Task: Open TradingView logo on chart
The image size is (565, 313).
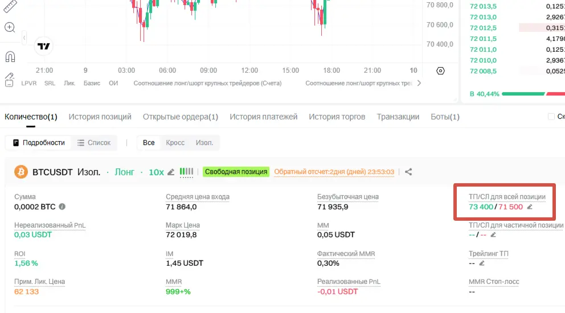Action: coord(44,47)
